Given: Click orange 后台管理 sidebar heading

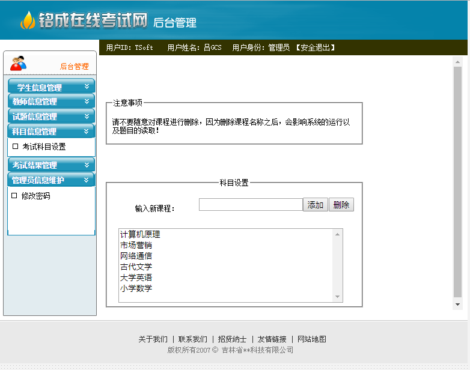Looking at the screenshot, I should 75,66.
